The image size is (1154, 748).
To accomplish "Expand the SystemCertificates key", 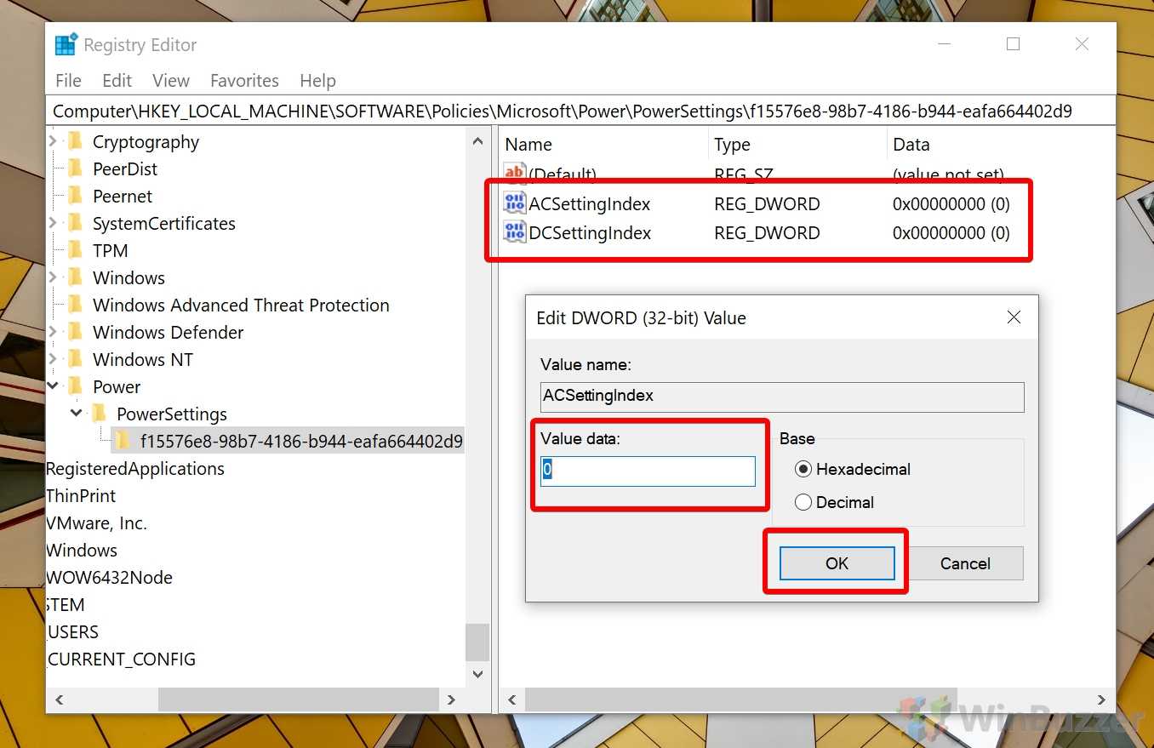I will (x=53, y=223).
